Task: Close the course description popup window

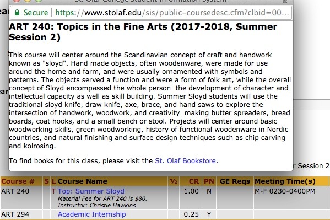Action: click(17, 1)
